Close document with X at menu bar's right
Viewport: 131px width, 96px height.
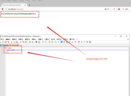pyautogui.click(x=128, y=39)
